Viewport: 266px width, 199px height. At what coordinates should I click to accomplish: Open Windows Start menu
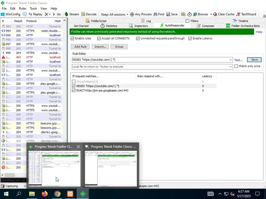(x=6, y=194)
